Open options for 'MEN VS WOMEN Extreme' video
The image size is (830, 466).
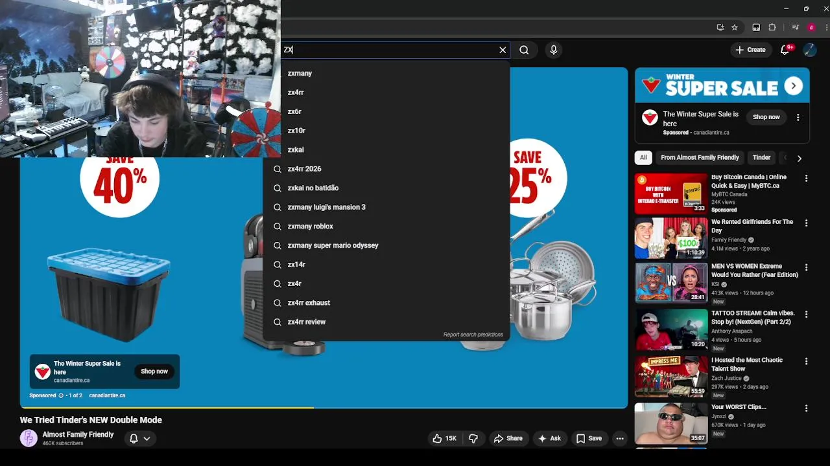807,267
